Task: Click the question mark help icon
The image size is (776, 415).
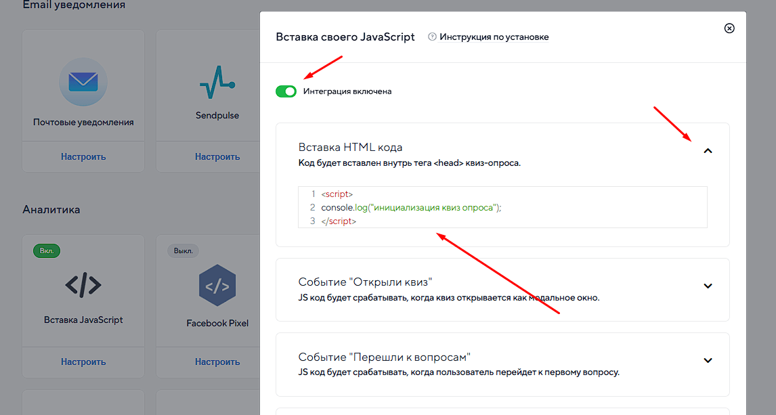Action: [432, 37]
